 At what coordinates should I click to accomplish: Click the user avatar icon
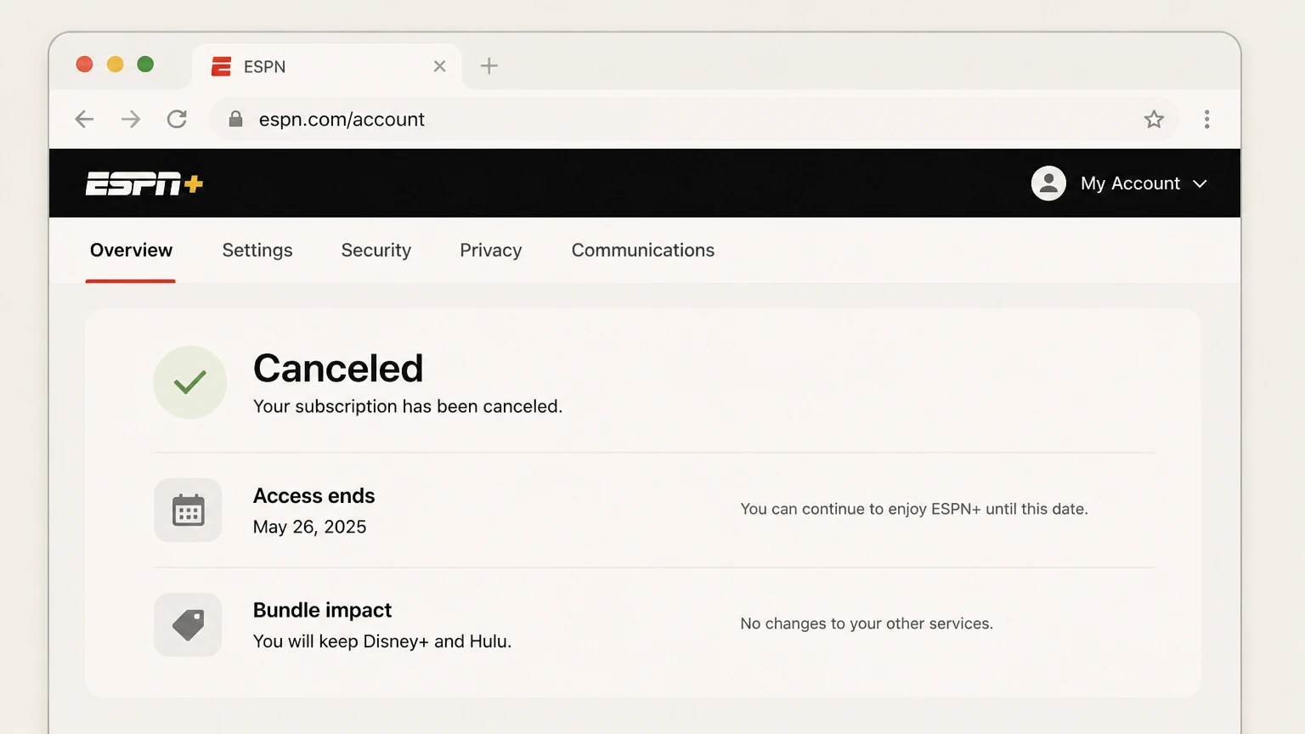[1048, 183]
